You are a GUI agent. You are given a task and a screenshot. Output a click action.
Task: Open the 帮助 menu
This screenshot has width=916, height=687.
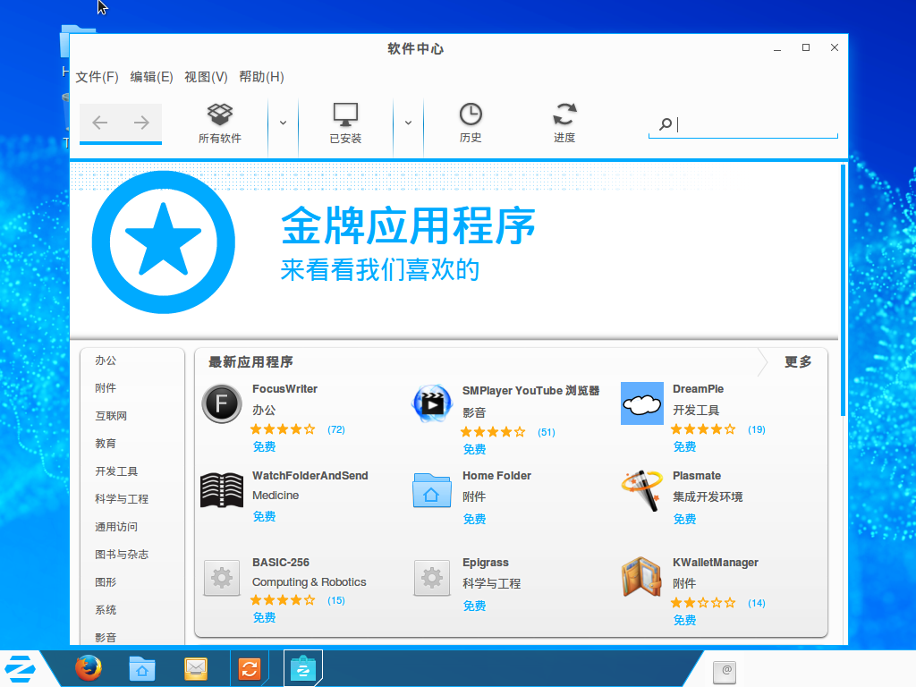pos(263,77)
